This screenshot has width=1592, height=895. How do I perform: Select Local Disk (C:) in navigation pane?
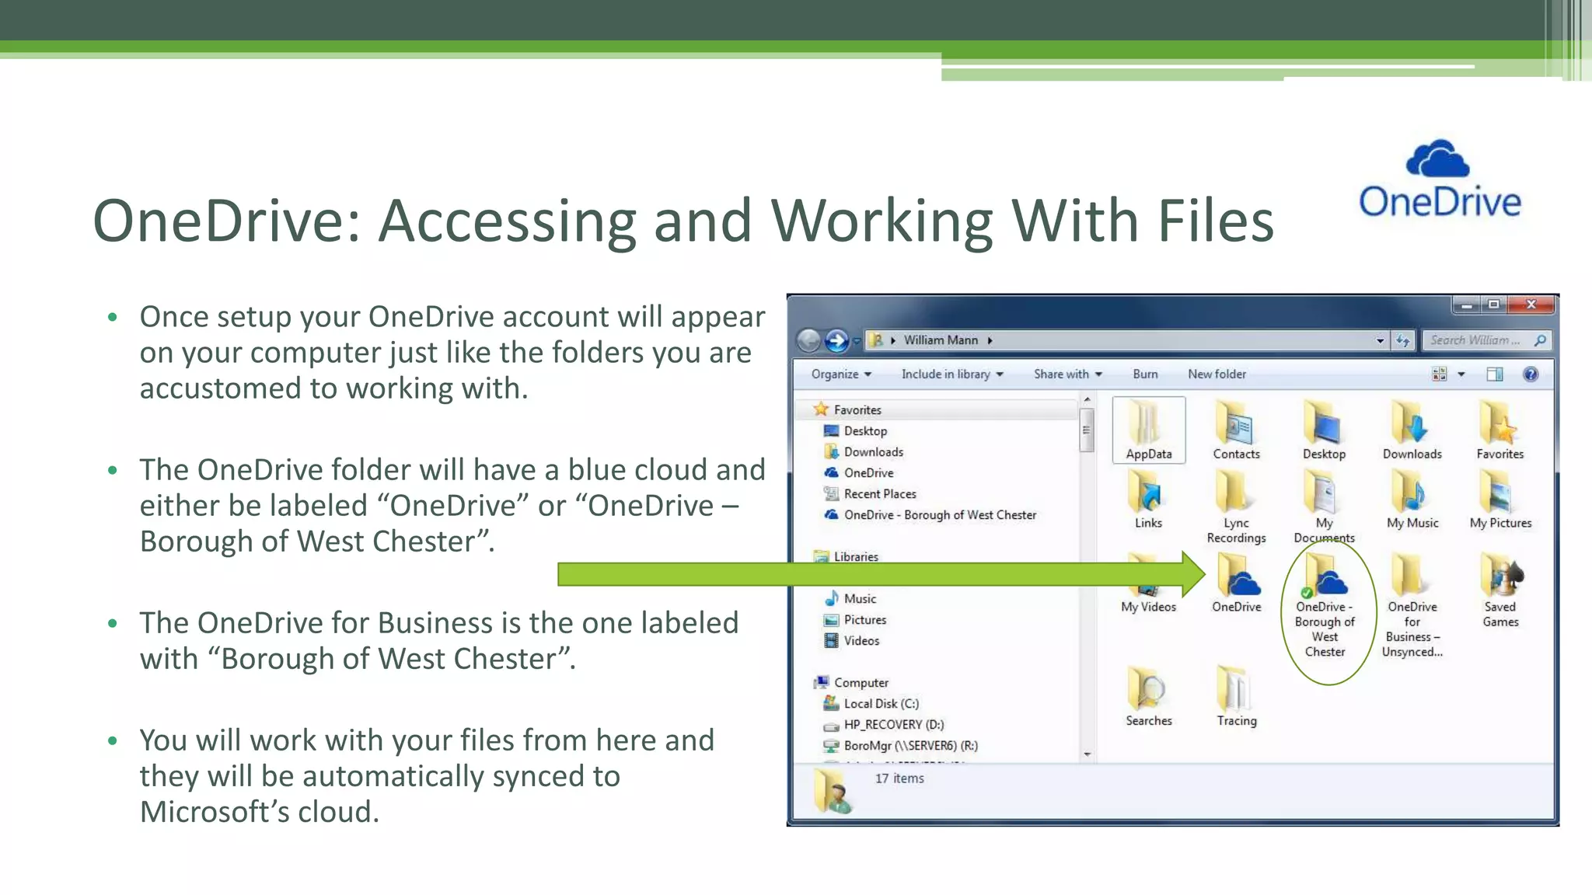pyautogui.click(x=881, y=704)
